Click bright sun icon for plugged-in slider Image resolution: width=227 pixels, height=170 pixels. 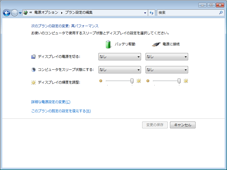pyautogui.click(x=186, y=81)
